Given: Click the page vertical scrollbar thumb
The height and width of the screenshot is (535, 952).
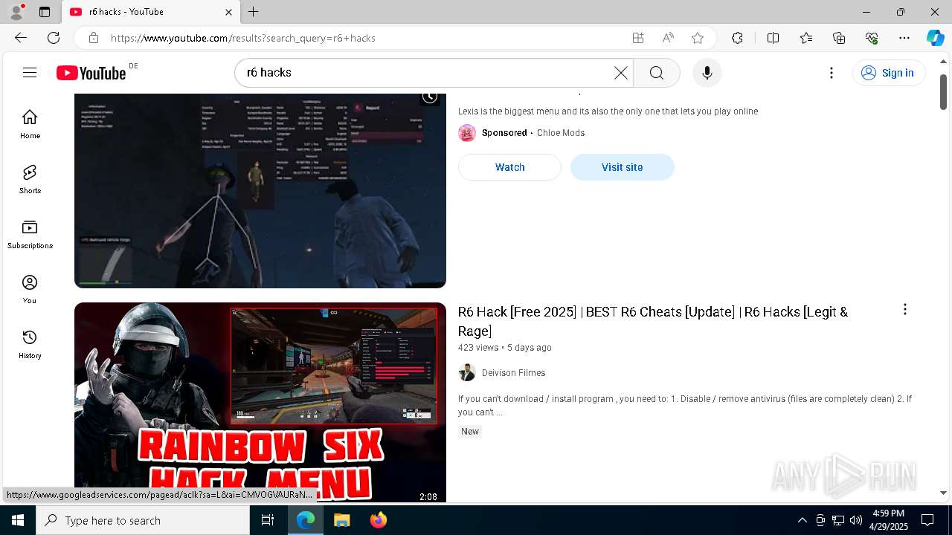Looking at the screenshot, I should tap(943, 92).
